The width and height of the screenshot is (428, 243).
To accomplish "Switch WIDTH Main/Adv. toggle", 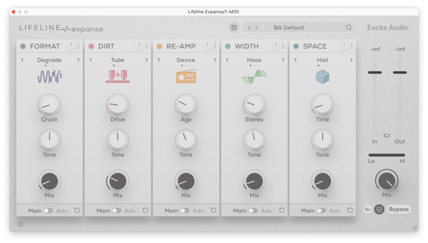I will point(253,210).
